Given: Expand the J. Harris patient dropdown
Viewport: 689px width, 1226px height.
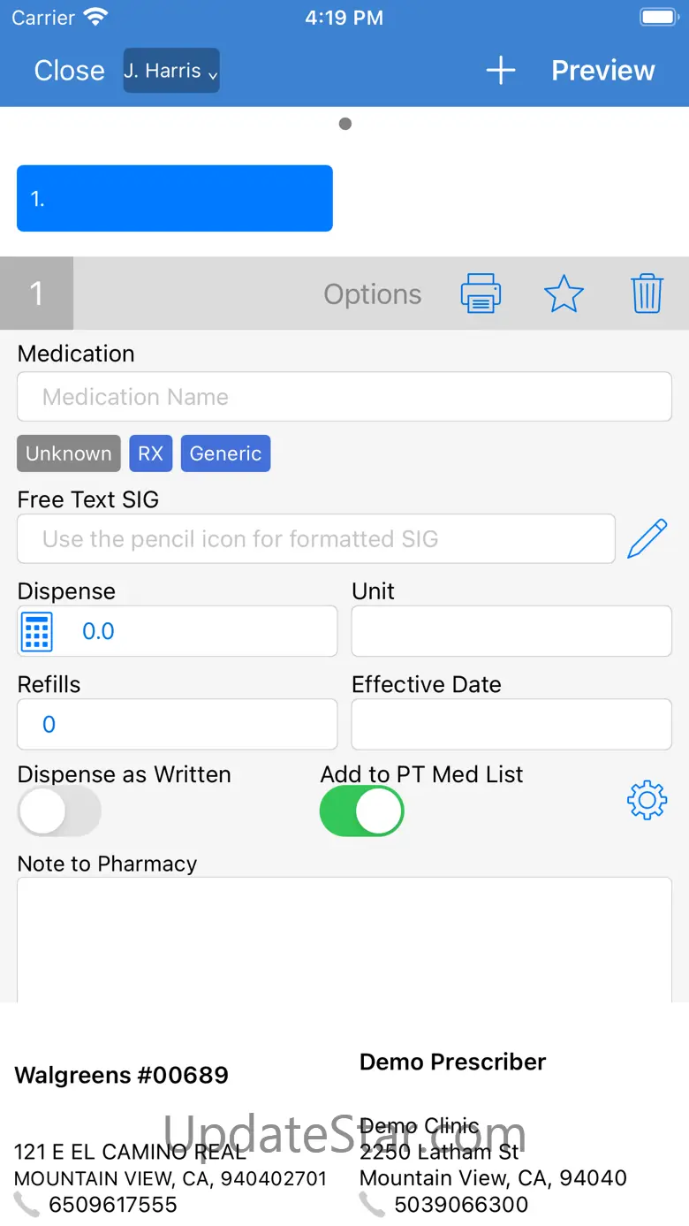Looking at the screenshot, I should tap(171, 71).
